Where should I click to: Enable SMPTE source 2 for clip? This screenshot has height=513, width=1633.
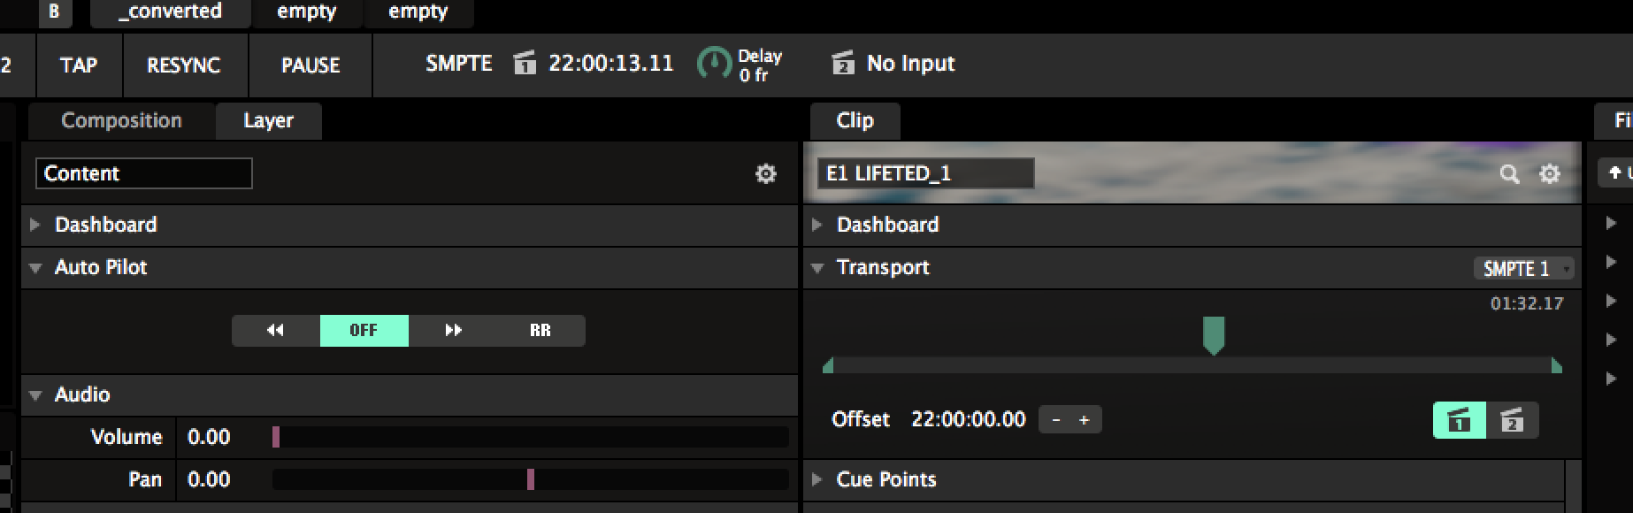click(1512, 420)
